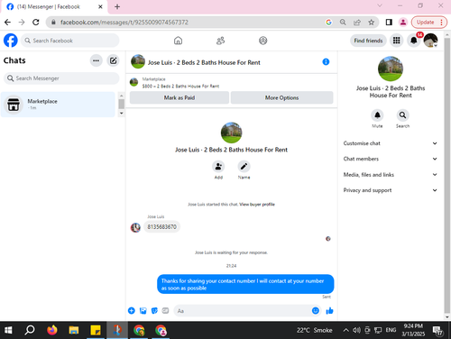Start a new message with compose icon

coord(113,60)
